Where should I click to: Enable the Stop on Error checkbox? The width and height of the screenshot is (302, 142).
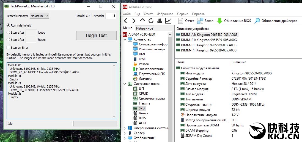tap(8, 48)
